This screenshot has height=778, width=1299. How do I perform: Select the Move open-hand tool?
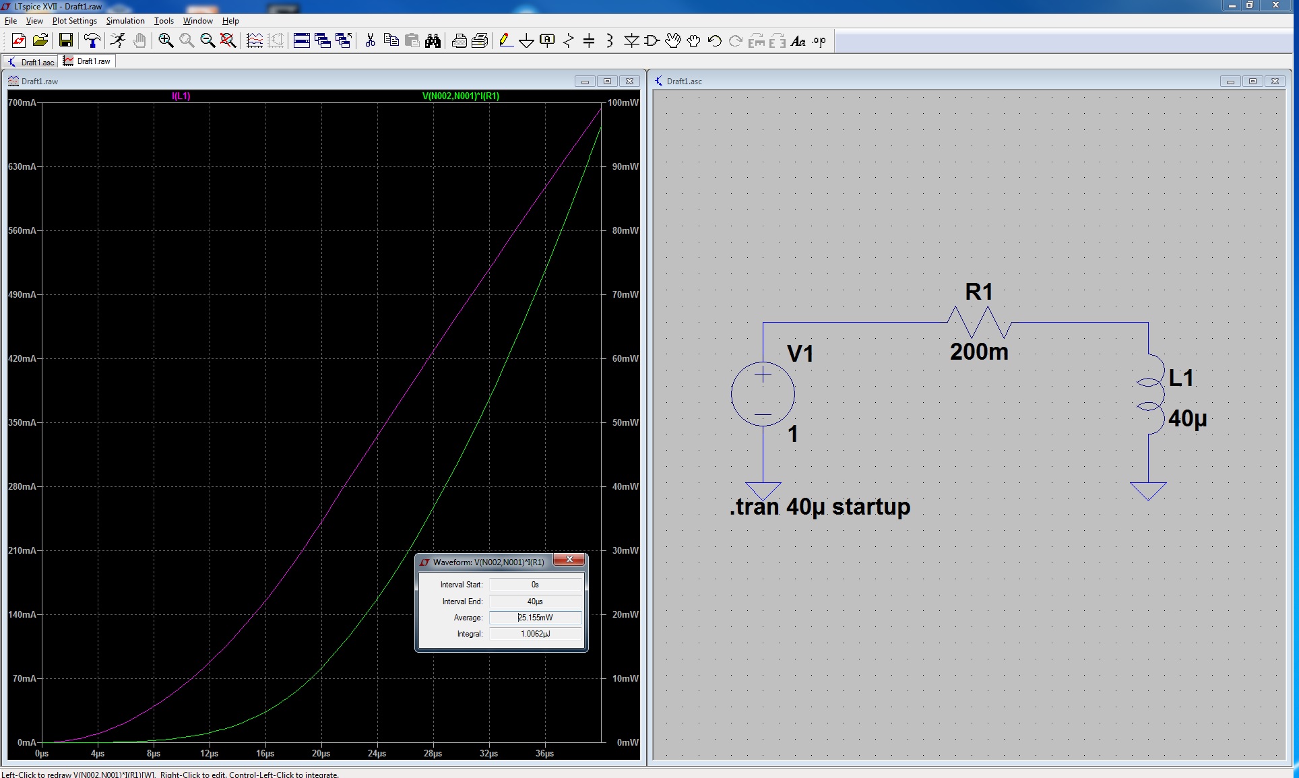click(x=673, y=41)
